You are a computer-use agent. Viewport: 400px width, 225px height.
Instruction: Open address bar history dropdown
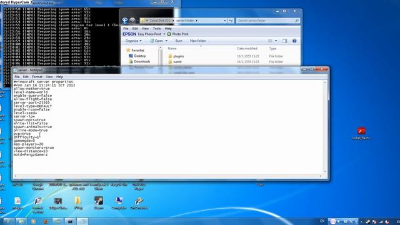pyautogui.click(x=225, y=21)
